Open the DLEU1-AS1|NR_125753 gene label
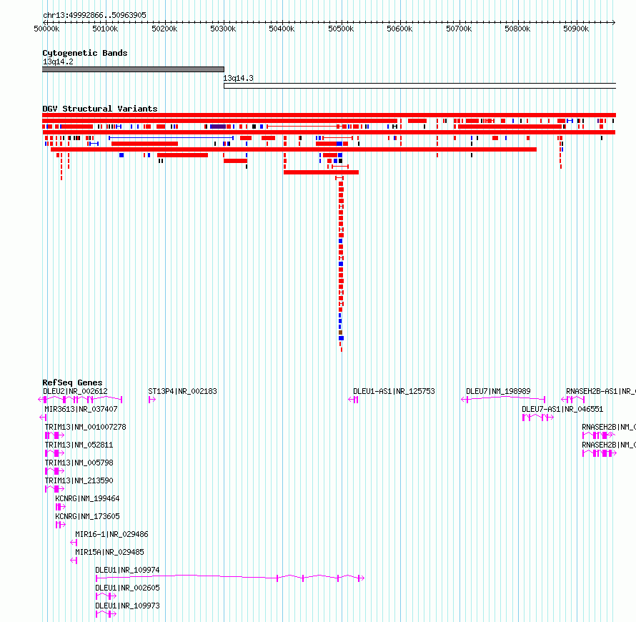This screenshot has width=636, height=622. 394,391
